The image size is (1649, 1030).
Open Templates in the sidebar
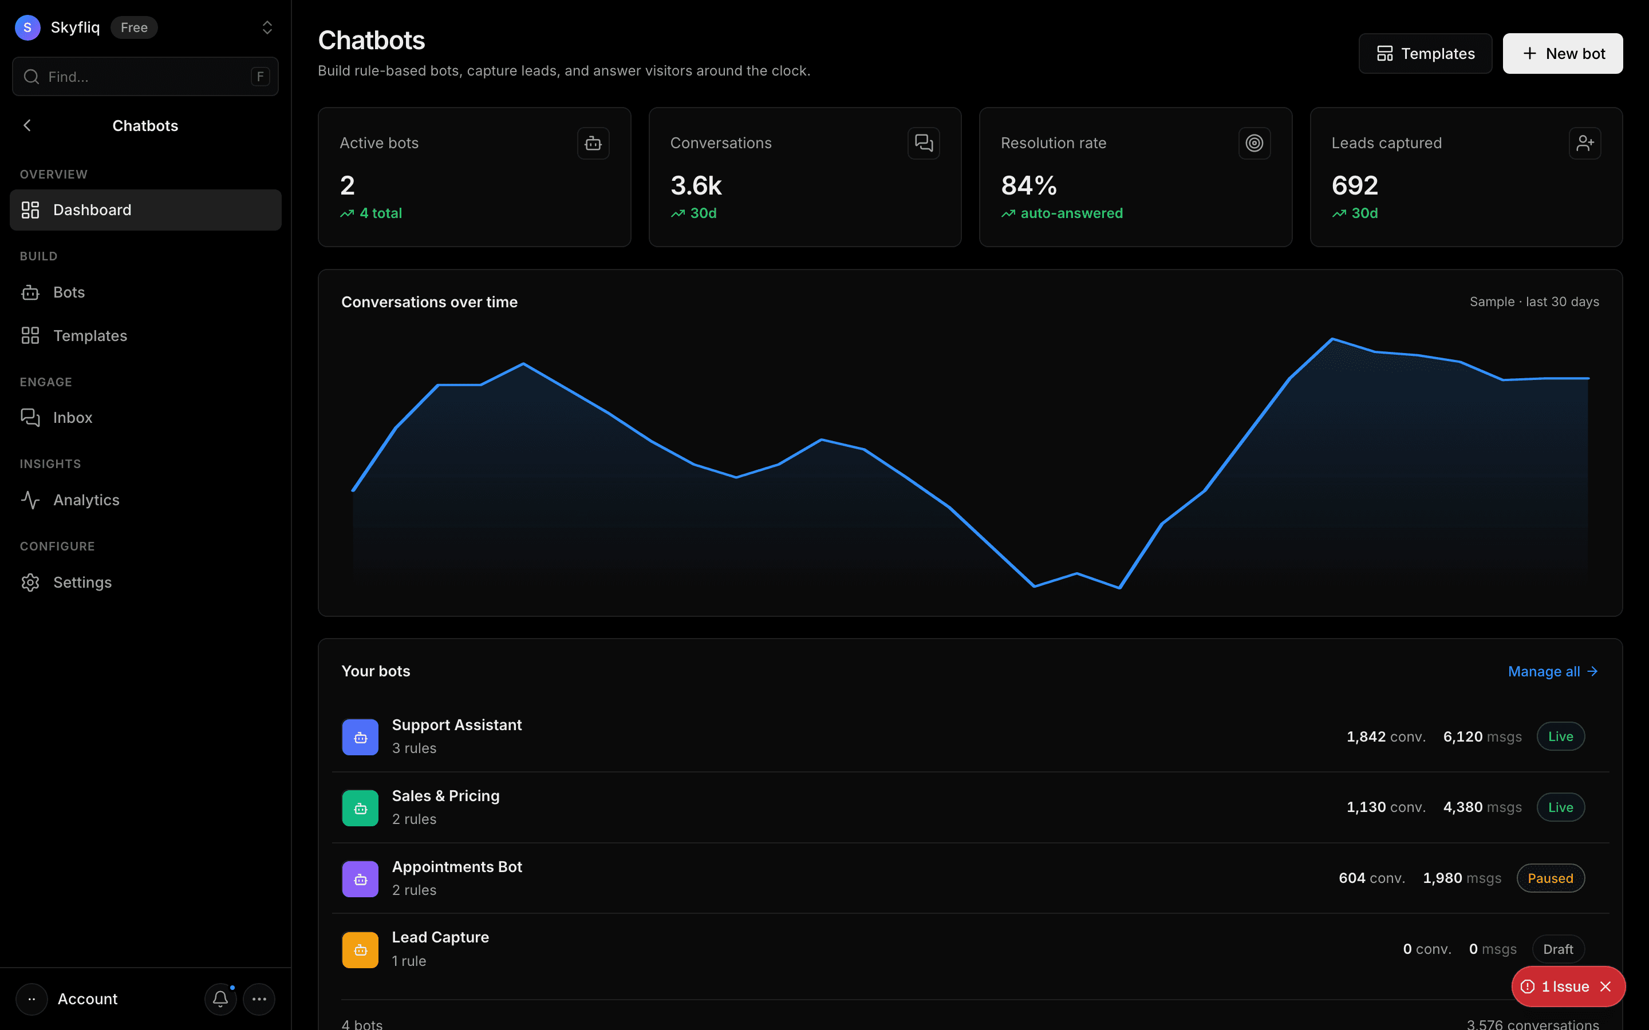(145, 336)
